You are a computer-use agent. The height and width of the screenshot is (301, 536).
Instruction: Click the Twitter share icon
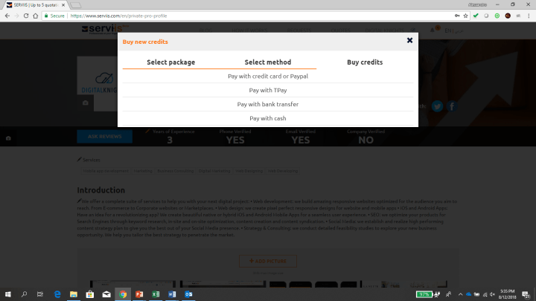tap(437, 106)
